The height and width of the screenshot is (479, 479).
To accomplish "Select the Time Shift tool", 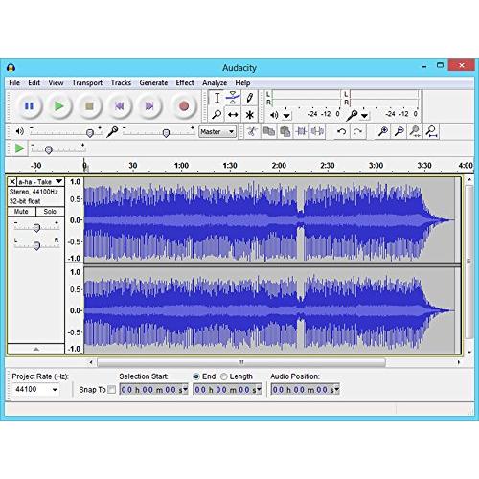I will 233,114.
